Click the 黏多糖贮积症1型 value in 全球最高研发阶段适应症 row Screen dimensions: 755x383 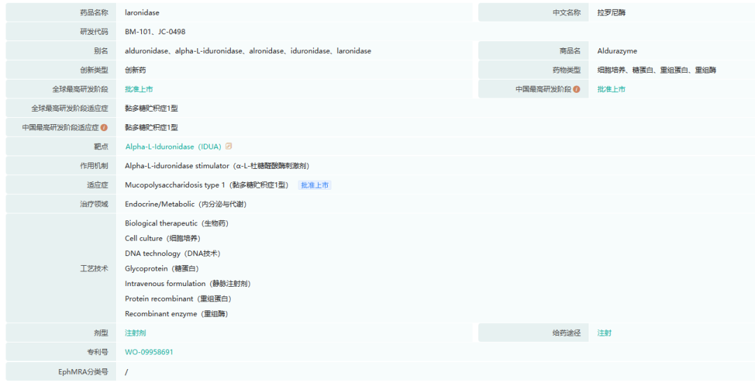pos(151,108)
